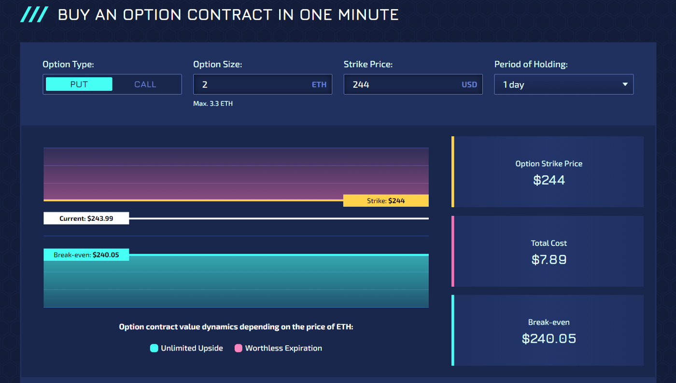Screen dimensions: 676x383
Task: Click the yellow Strike: $244 chart label
Action: coord(386,200)
